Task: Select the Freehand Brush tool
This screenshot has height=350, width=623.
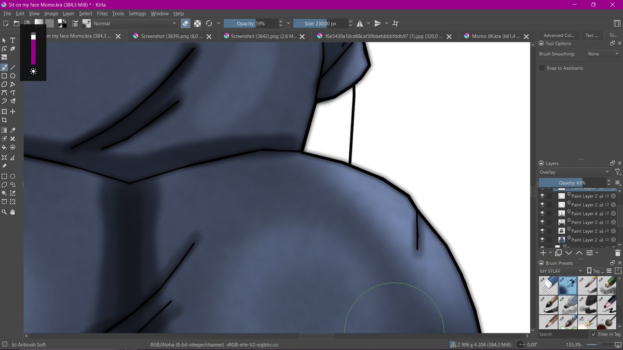Action: (x=4, y=67)
